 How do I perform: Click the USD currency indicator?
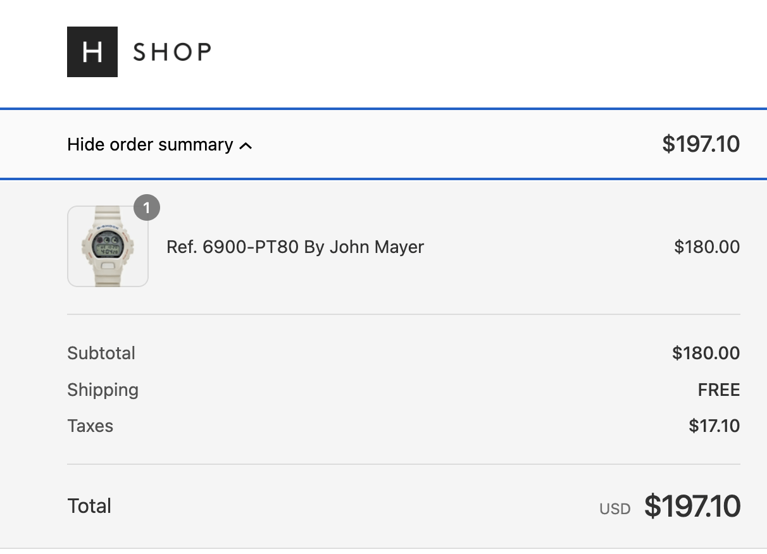pos(615,509)
